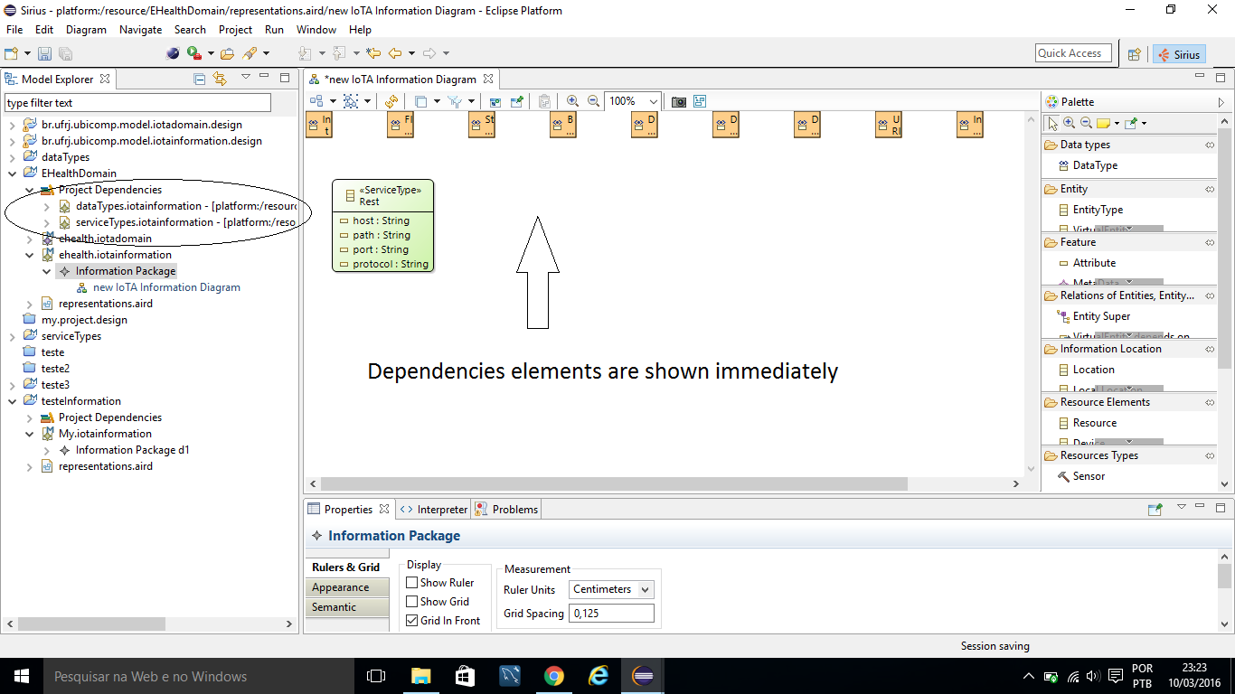Open Chrome from the Windows taskbar
Image resolution: width=1235 pixels, height=694 pixels.
click(554, 676)
